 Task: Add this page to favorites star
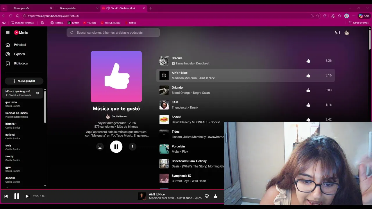coord(318,16)
